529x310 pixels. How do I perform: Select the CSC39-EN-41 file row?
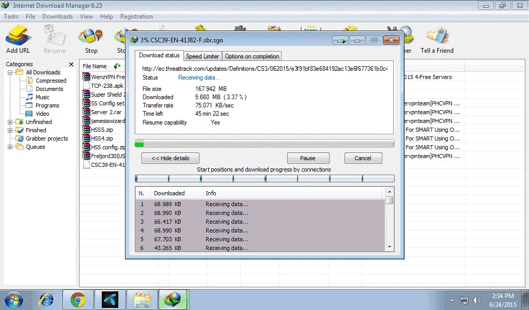click(x=103, y=165)
